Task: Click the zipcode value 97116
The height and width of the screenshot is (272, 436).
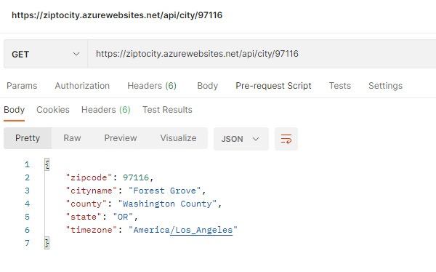Action: point(136,177)
